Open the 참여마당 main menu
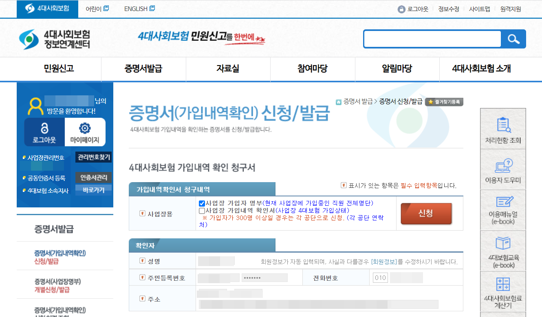 click(313, 68)
